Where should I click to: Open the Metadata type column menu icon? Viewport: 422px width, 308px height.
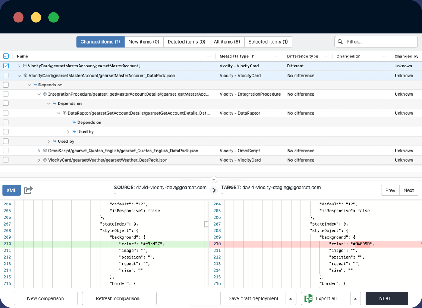point(276,56)
